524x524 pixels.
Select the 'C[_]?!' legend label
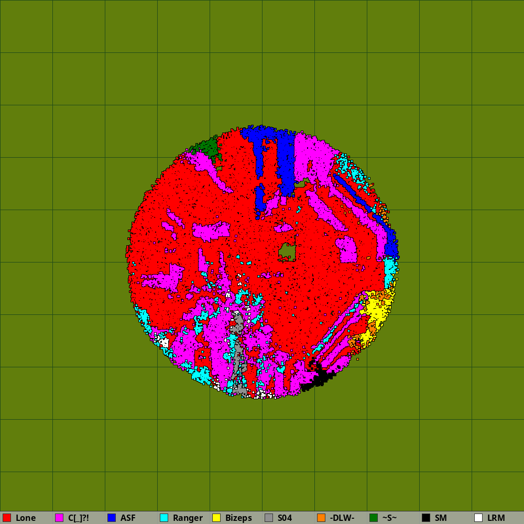(x=79, y=518)
